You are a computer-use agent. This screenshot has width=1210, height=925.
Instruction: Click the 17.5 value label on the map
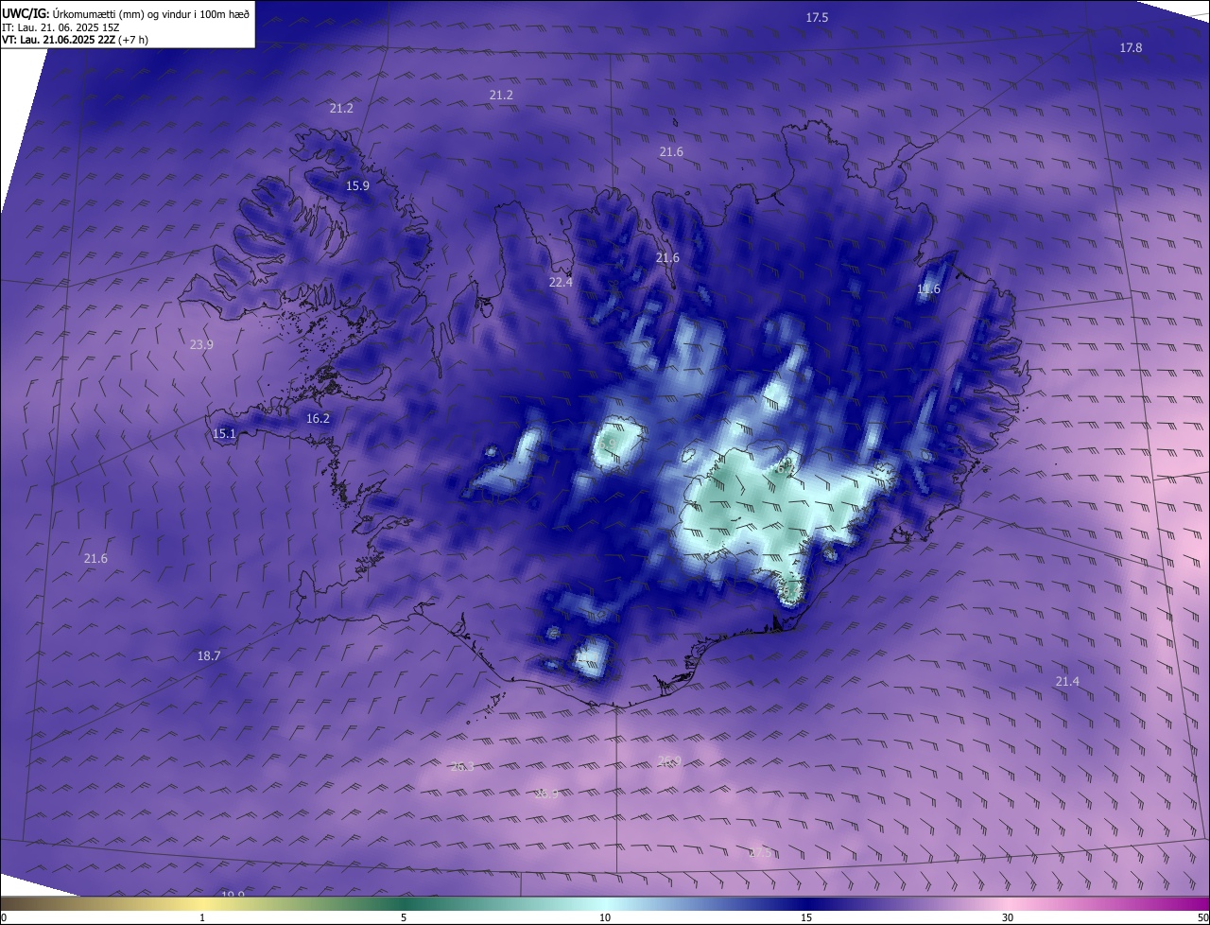click(x=817, y=18)
